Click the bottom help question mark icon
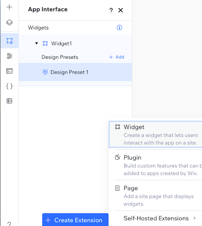Viewport: 202px width, 226px height. tap(9, 224)
